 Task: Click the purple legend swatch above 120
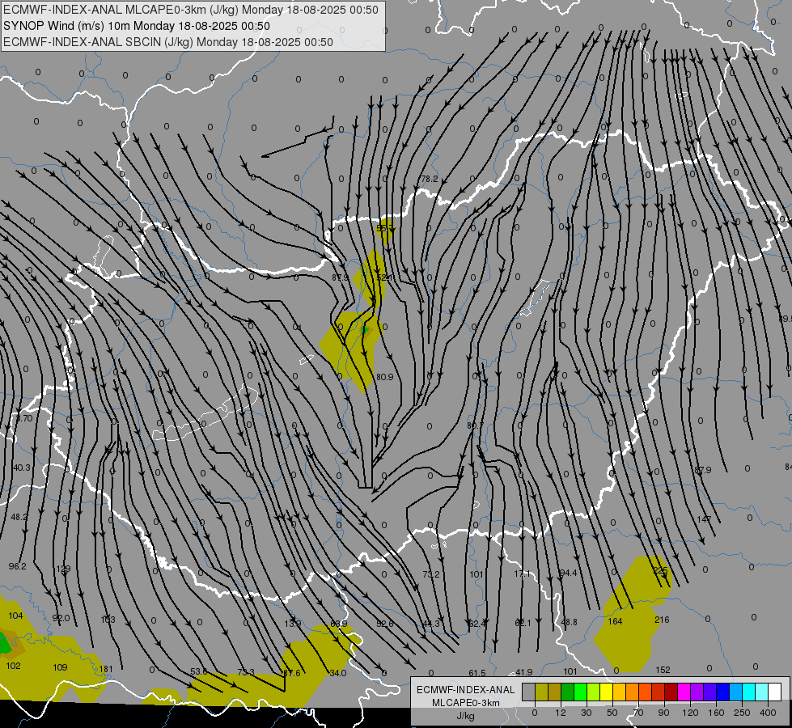click(697, 692)
